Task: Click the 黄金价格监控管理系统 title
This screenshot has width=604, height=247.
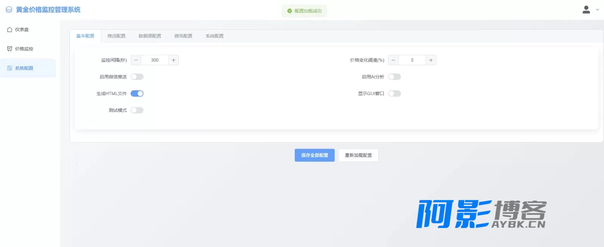Action: coord(48,10)
